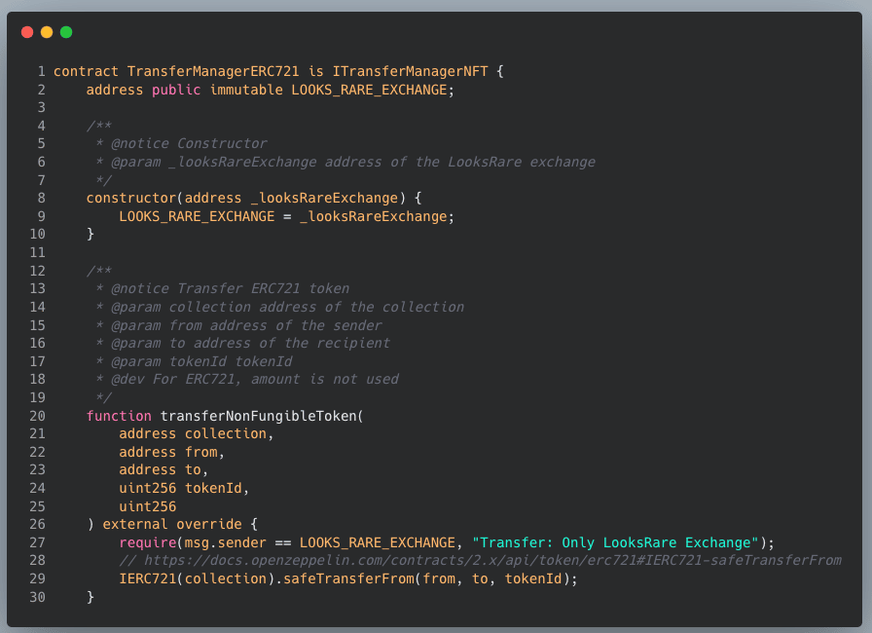Viewport: 872px width, 633px height.
Task: Click the green maximize window button
Action: 66,32
